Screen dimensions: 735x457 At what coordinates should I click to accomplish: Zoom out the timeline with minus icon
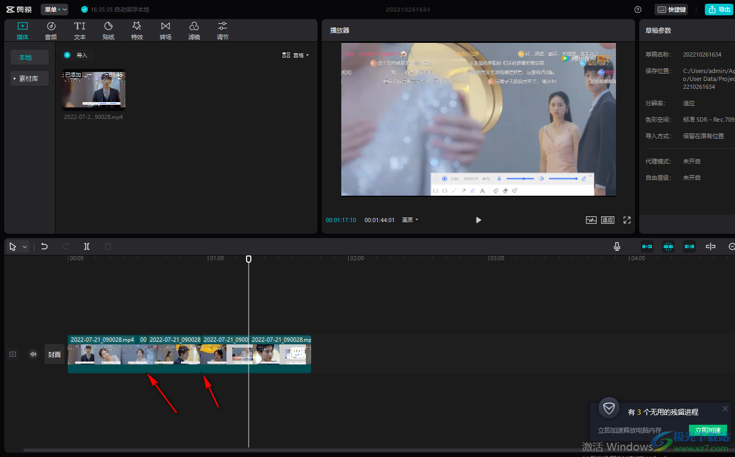732,246
